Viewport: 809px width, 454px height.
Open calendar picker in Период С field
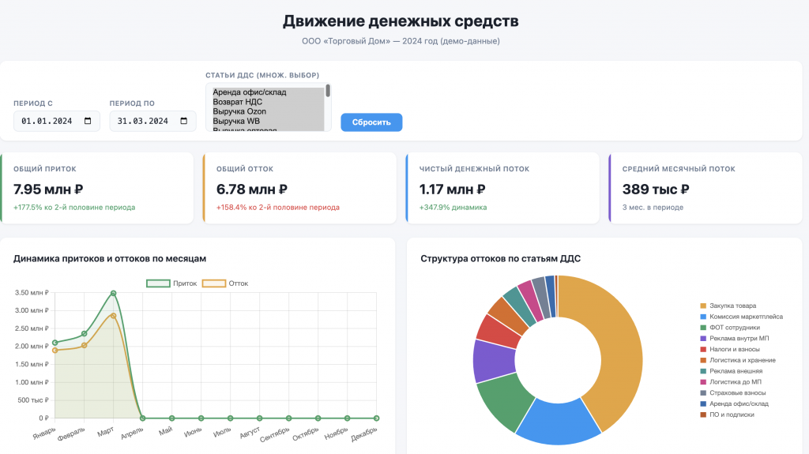coord(88,122)
